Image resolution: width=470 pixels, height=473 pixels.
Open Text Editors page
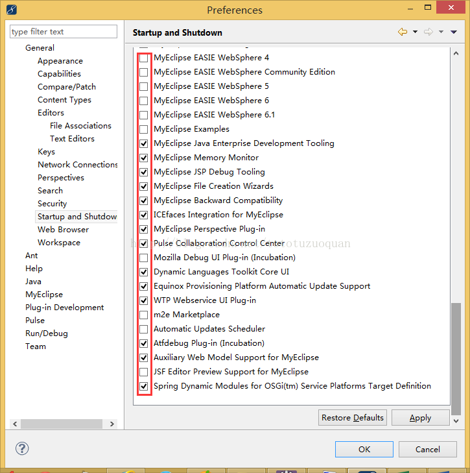coord(72,139)
